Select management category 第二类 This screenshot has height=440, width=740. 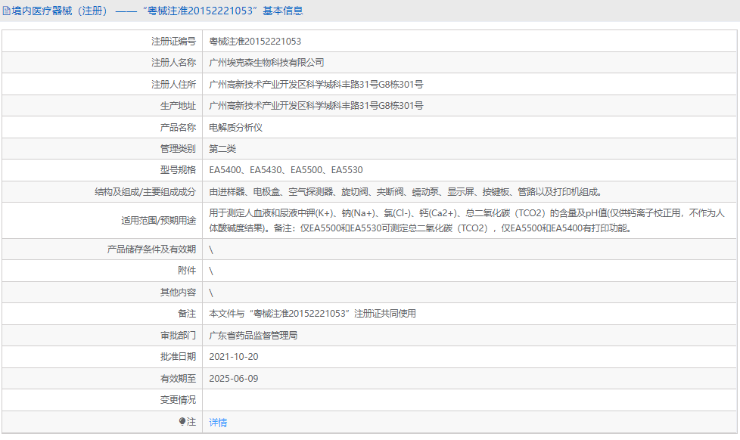coord(222,148)
